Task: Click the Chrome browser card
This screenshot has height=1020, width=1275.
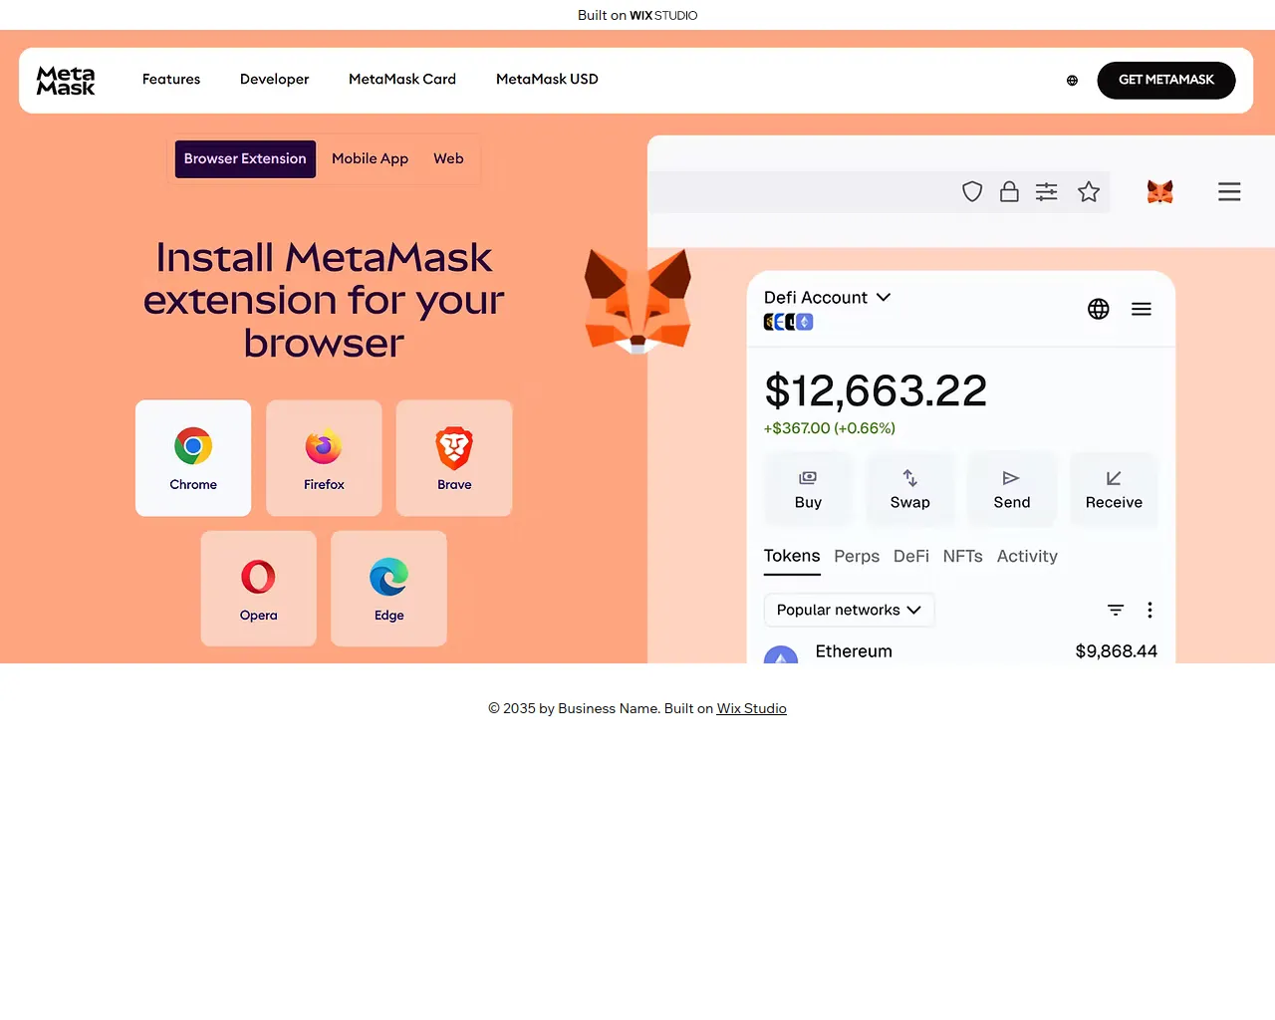Action: point(193,458)
